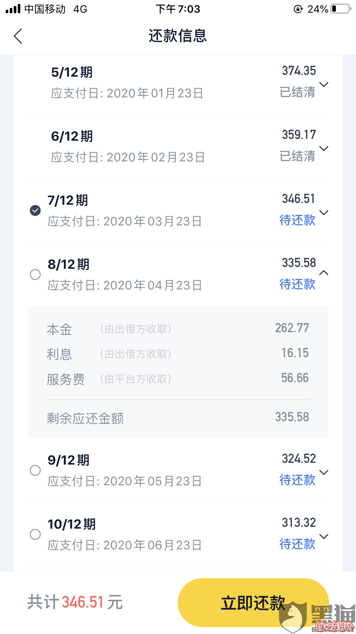This screenshot has width=356, height=634.
Task: Tap the rotation lock status icon
Action: coord(298,9)
